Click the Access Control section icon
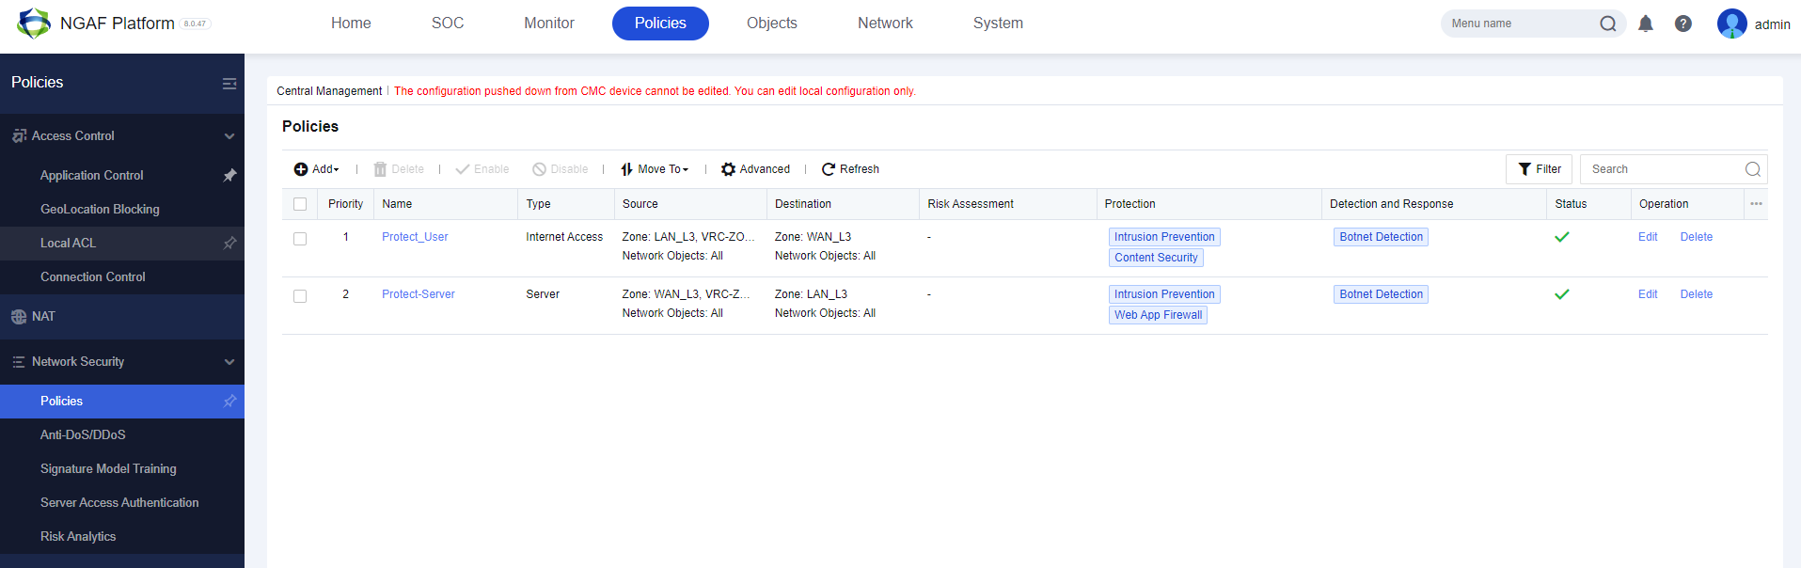The image size is (1801, 568). click(x=19, y=135)
